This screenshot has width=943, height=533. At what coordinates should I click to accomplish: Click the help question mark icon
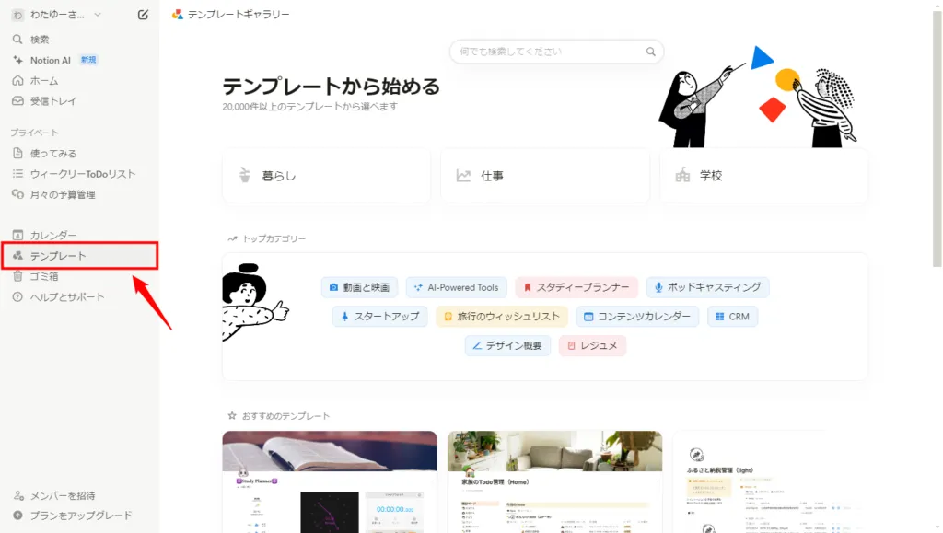coord(18,296)
